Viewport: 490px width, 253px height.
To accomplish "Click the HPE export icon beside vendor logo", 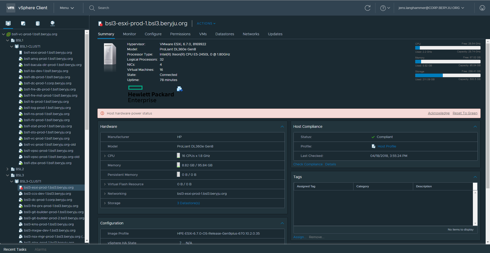I will [x=180, y=89].
